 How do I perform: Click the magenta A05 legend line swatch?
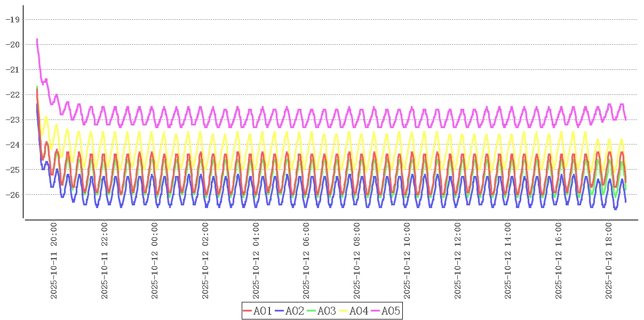pos(375,311)
